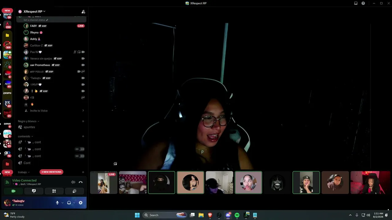Open the server with 49 notifications badge
Image resolution: width=392 pixels, height=220 pixels.
point(7,104)
